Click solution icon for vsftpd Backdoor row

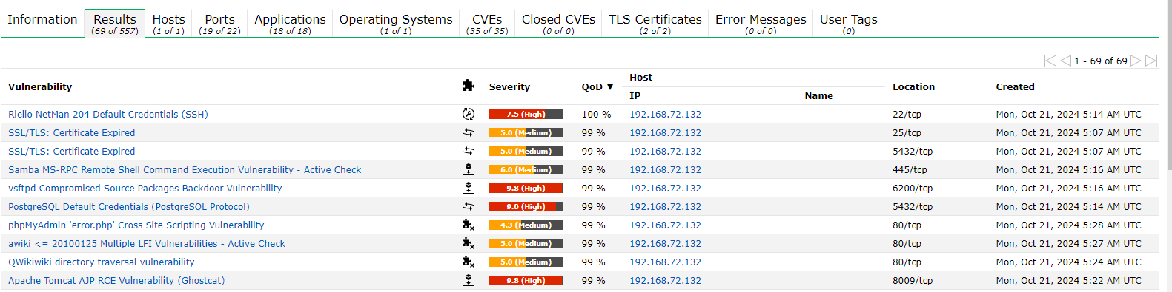(x=468, y=188)
